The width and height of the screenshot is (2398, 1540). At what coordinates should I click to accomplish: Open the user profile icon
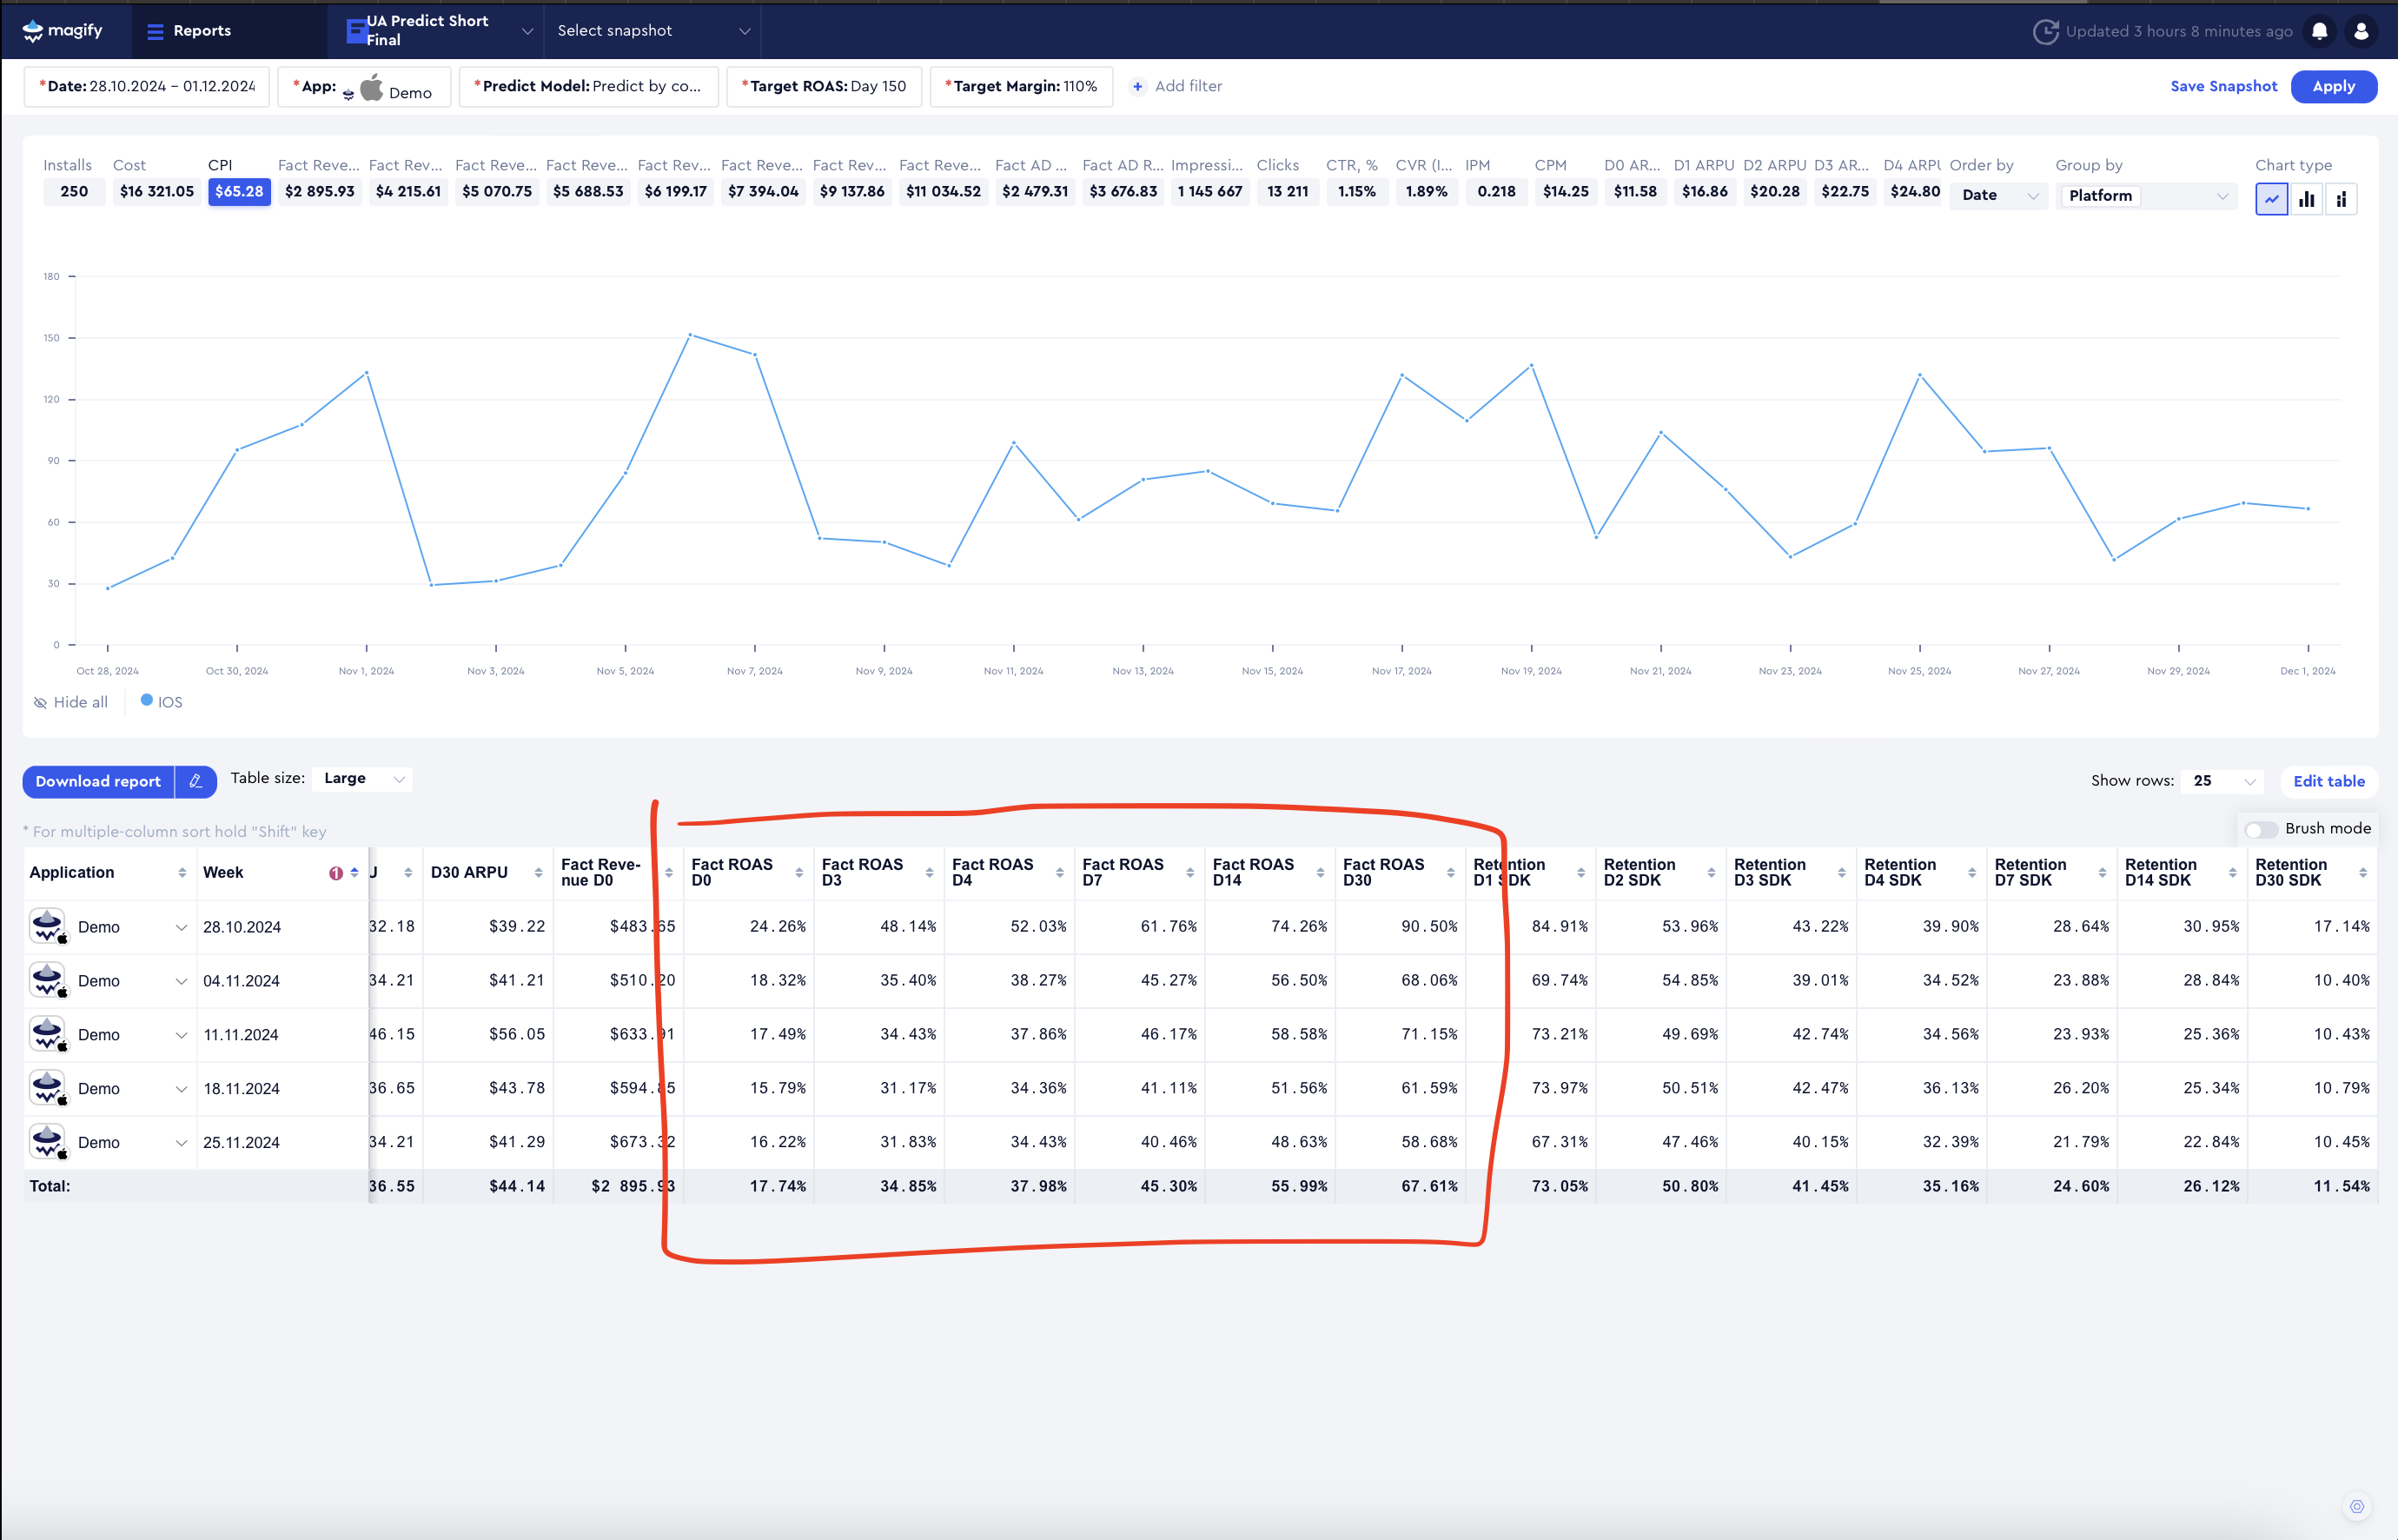pyautogui.click(x=2361, y=31)
